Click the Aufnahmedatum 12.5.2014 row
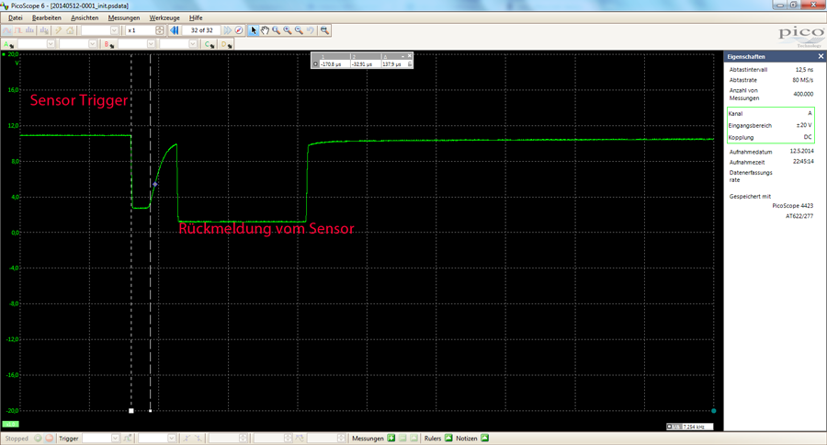 [771, 152]
